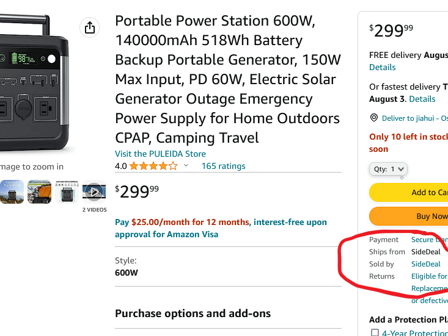Open the Amazon Visa interest-free offer link
The image size is (448, 336).
click(221, 228)
